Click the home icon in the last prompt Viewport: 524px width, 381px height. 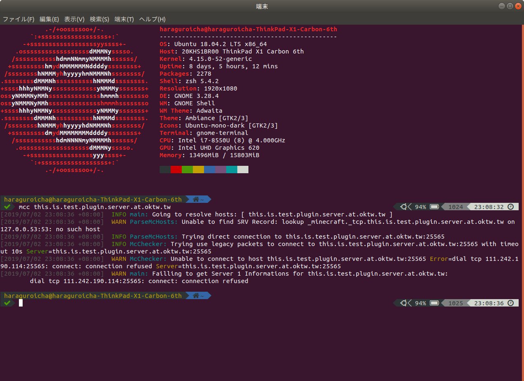tap(196, 295)
